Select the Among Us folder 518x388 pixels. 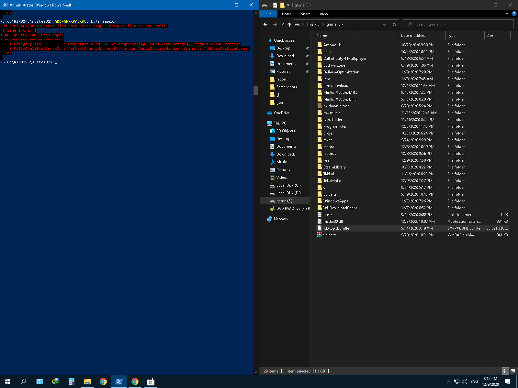pyautogui.click(x=412, y=45)
